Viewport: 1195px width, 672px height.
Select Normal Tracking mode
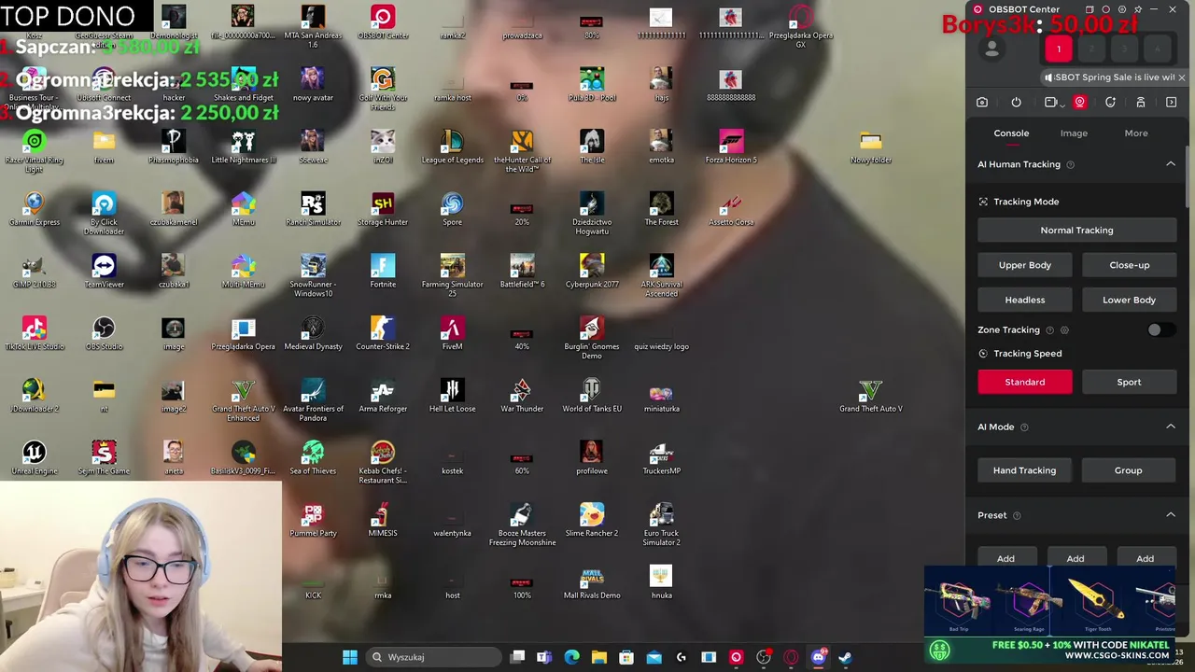(x=1076, y=231)
